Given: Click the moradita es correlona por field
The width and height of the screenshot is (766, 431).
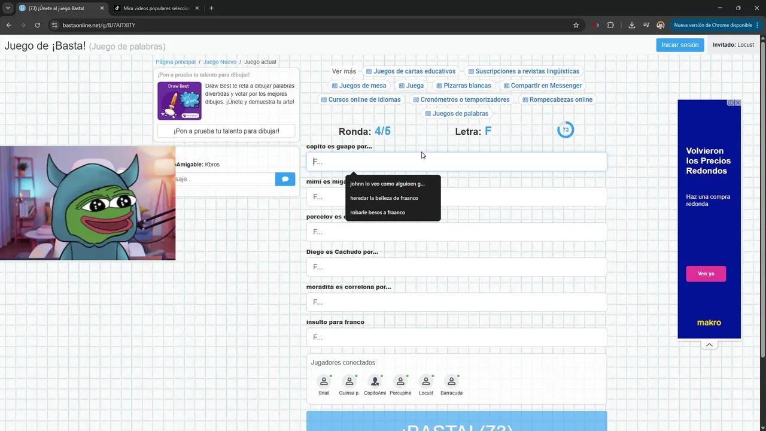Looking at the screenshot, I should coord(457,302).
